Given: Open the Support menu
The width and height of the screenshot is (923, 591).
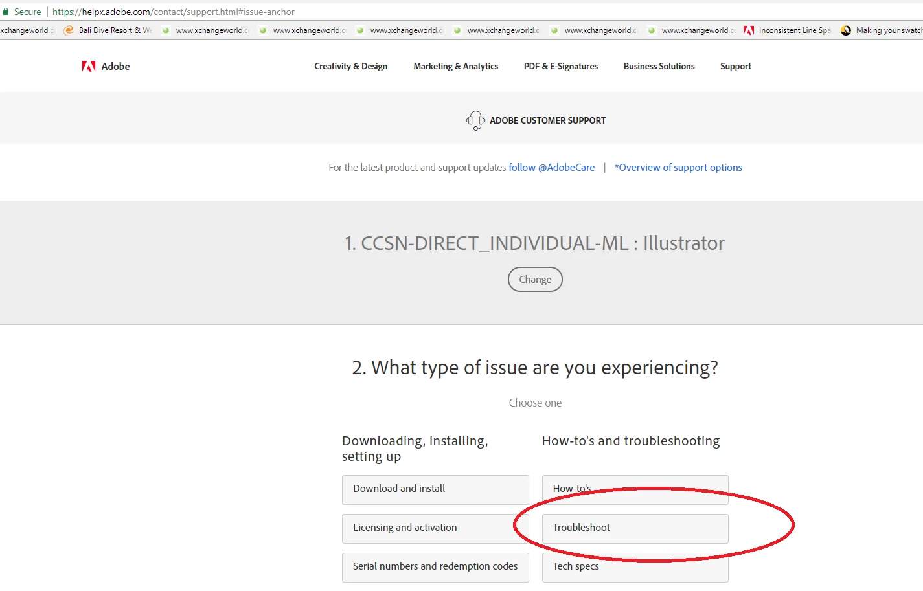Looking at the screenshot, I should pos(736,66).
